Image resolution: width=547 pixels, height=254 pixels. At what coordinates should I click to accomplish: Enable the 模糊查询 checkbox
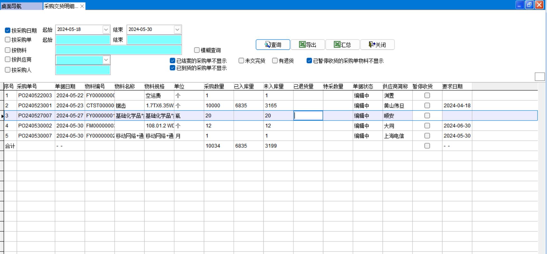(x=197, y=50)
